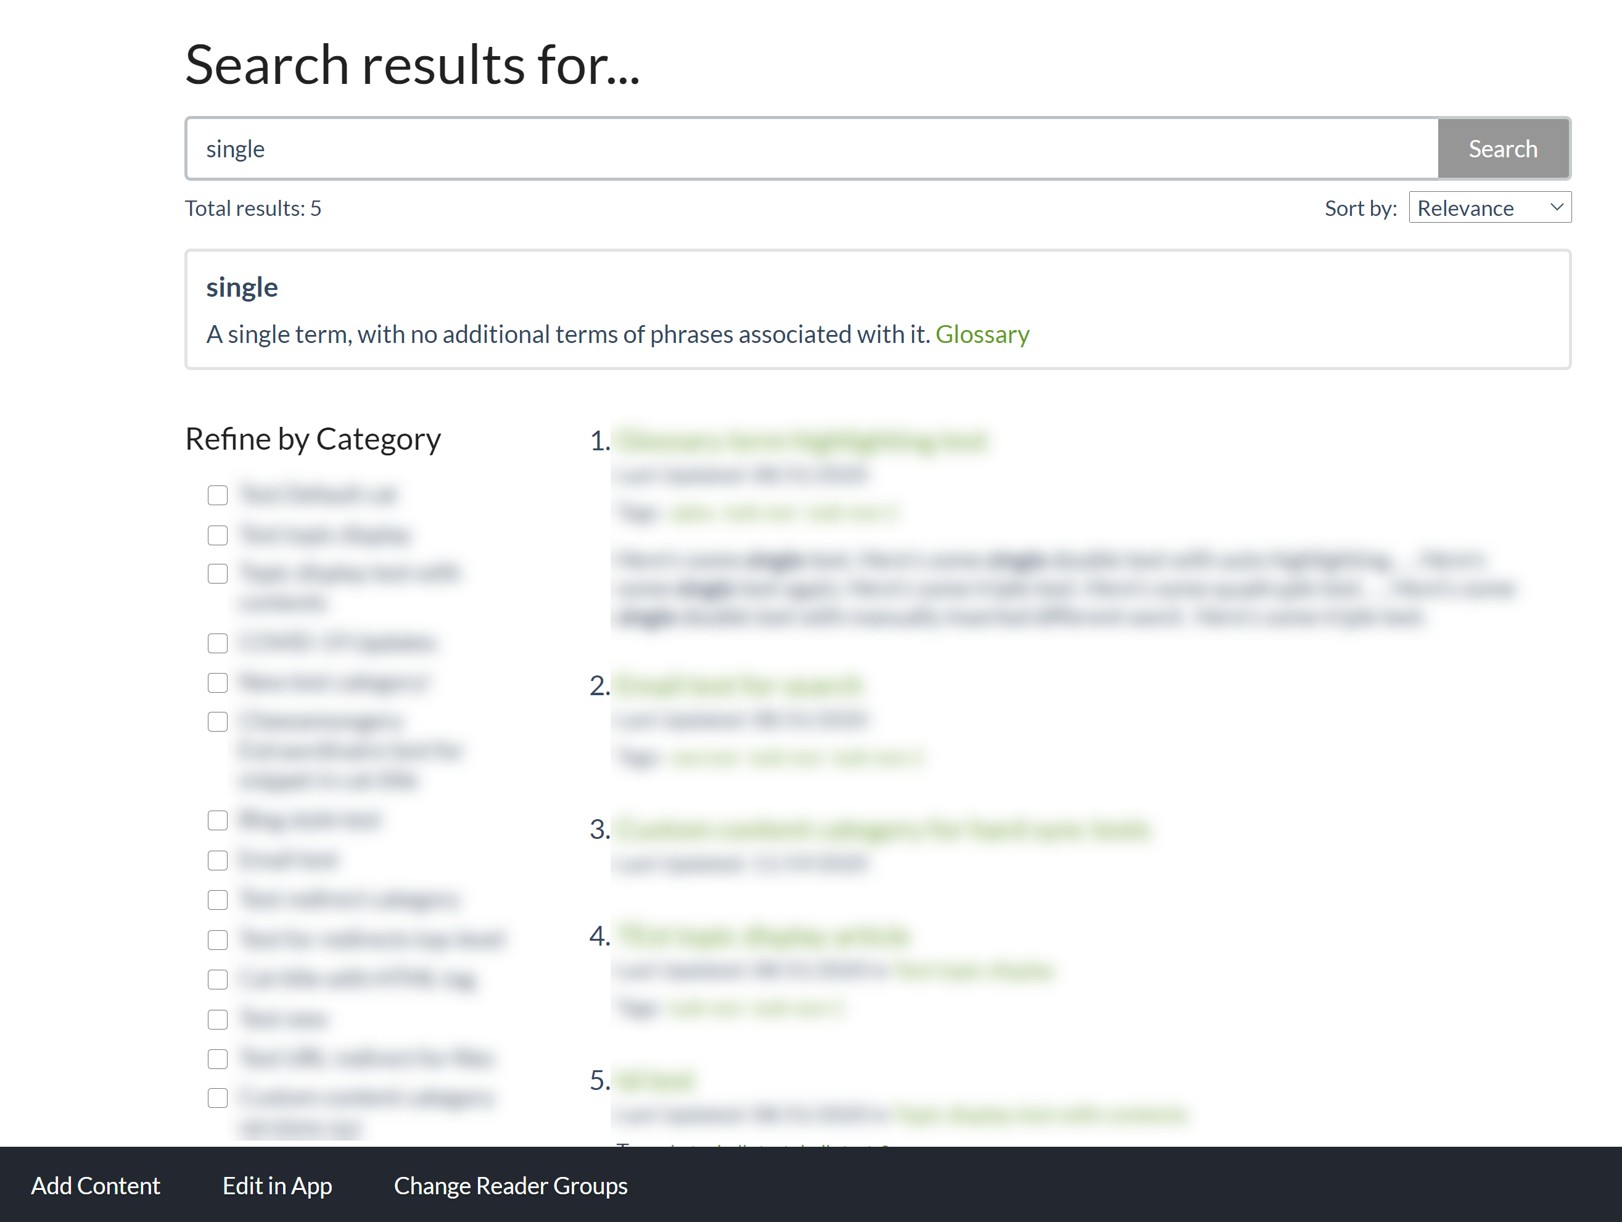This screenshot has width=1622, height=1222.
Task: Follow the category link beside result 4's date
Action: (974, 971)
